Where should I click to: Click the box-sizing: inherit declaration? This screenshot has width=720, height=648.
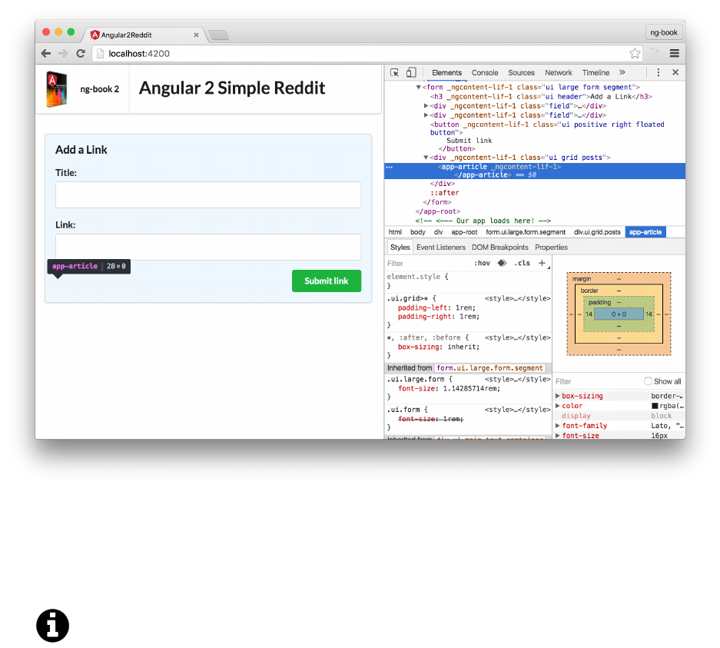[x=439, y=347]
